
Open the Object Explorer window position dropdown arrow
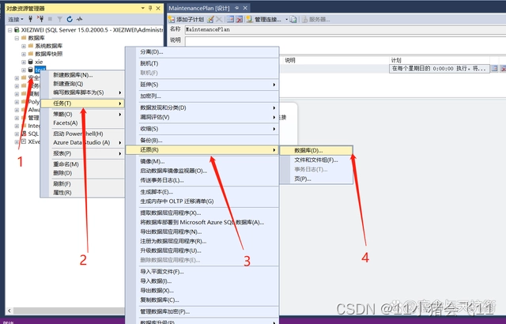[x=143, y=8]
